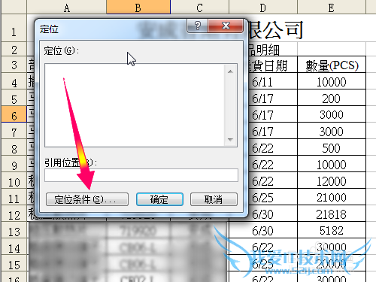
Task: Click the dialog help question mark icon
Action: (198, 26)
